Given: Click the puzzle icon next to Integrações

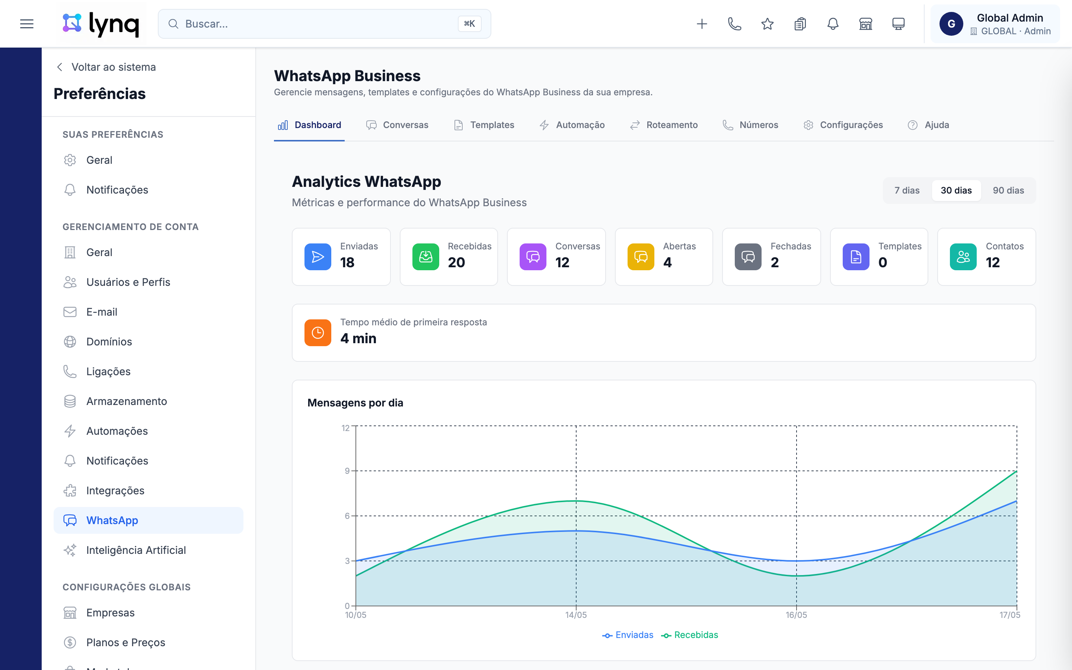Looking at the screenshot, I should 70,491.
